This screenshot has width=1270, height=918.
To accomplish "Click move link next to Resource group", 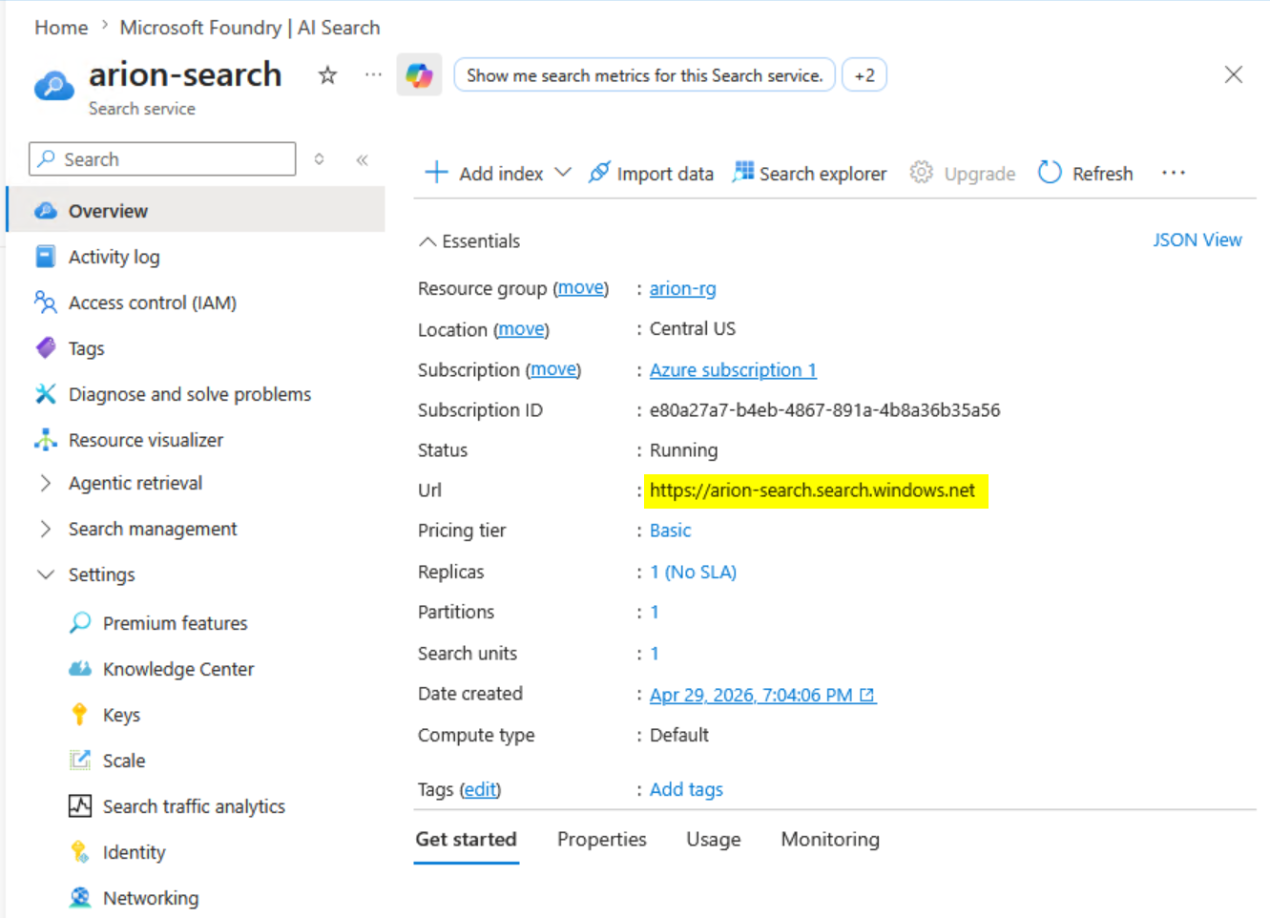I will coord(581,287).
